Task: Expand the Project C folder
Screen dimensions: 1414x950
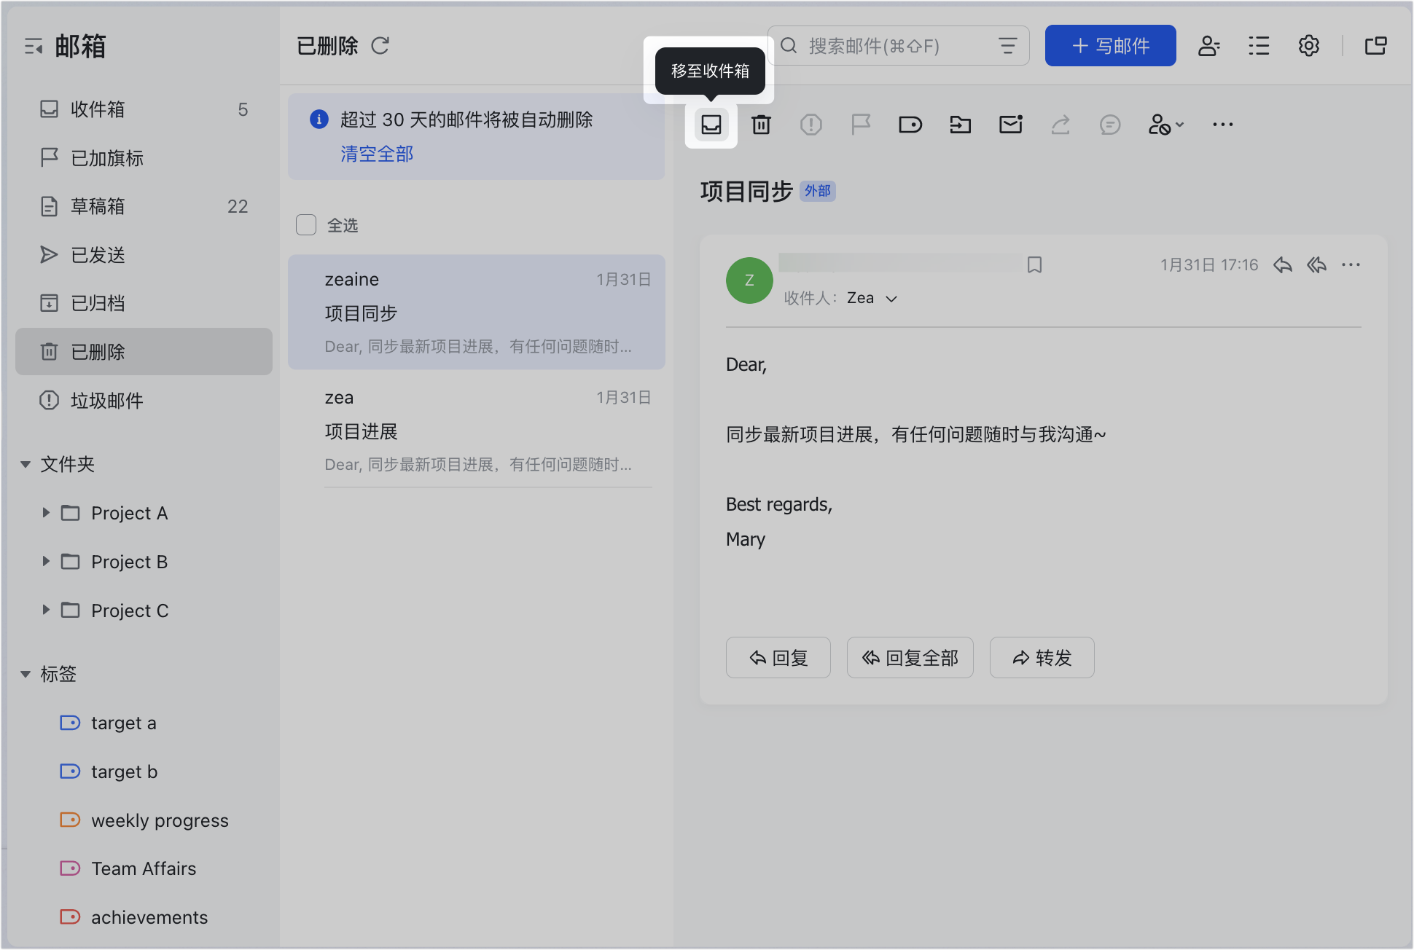Action: 46,610
